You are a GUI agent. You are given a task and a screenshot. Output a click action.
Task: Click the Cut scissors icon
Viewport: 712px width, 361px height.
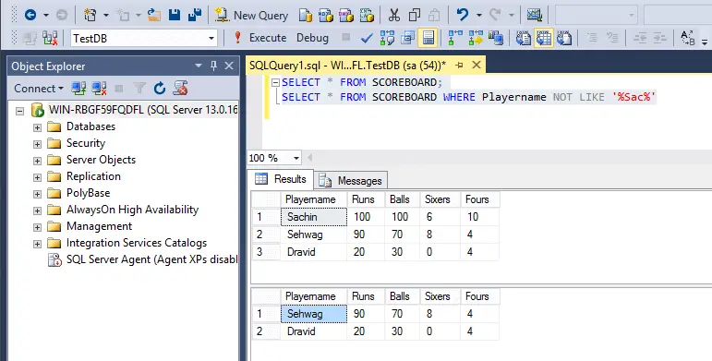pos(393,15)
